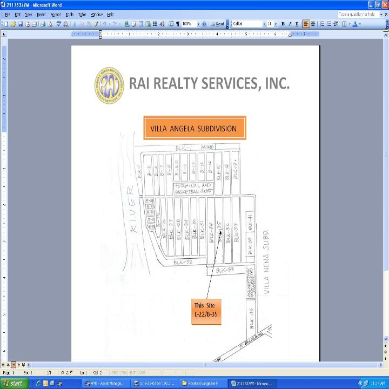Save the document with the floppy disk icon
Image resolution: width=389 pixels, height=389 pixels.
(21, 24)
